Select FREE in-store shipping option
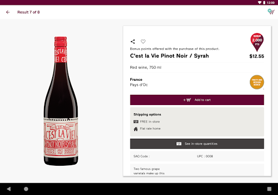Viewport: 278px width, 195px height. tap(147, 122)
